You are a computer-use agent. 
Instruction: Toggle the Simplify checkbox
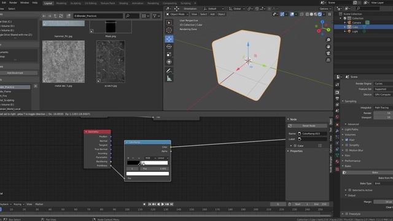pyautogui.click(x=347, y=145)
